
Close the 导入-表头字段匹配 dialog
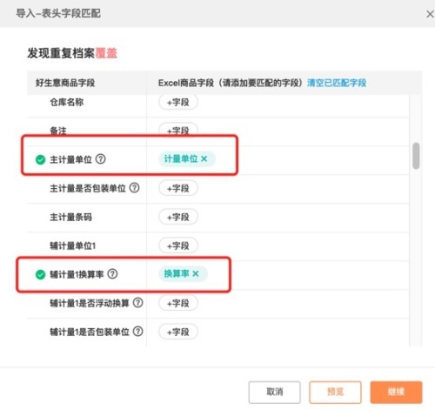tap(430, 14)
